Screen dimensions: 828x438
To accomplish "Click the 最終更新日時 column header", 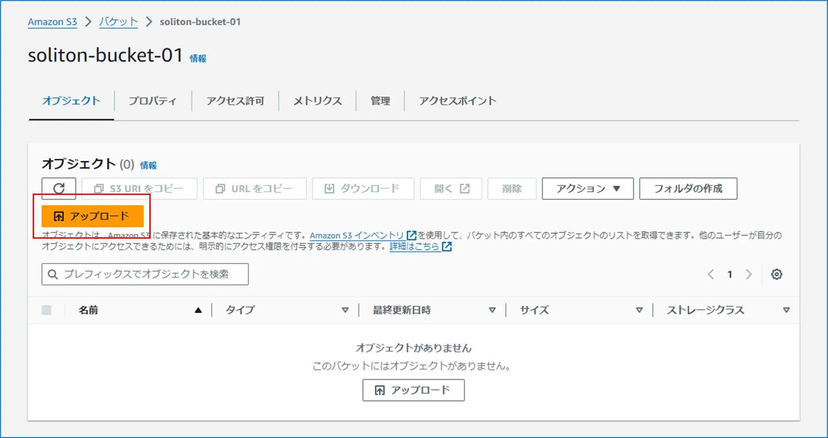I will (x=402, y=310).
